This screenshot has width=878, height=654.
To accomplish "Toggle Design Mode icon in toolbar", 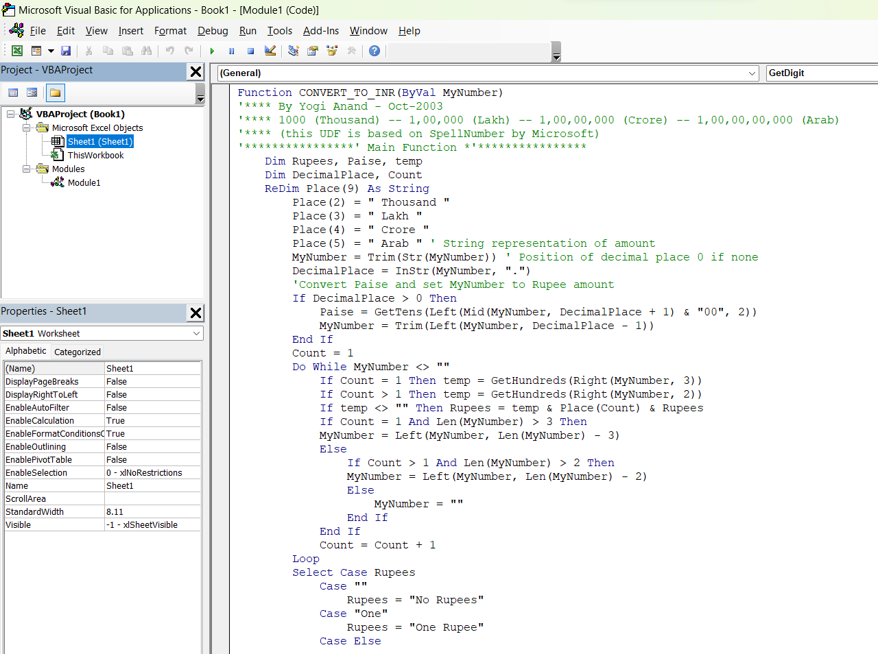I will 270,51.
